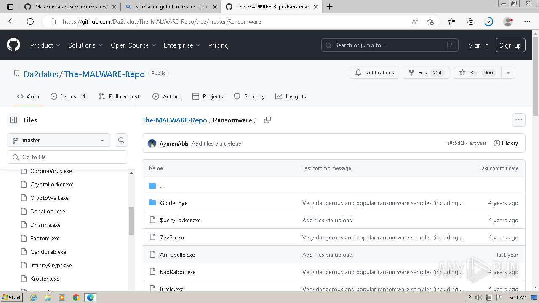The height and width of the screenshot is (303, 539).
Task: Click the Search or jump to field
Action: (390, 45)
